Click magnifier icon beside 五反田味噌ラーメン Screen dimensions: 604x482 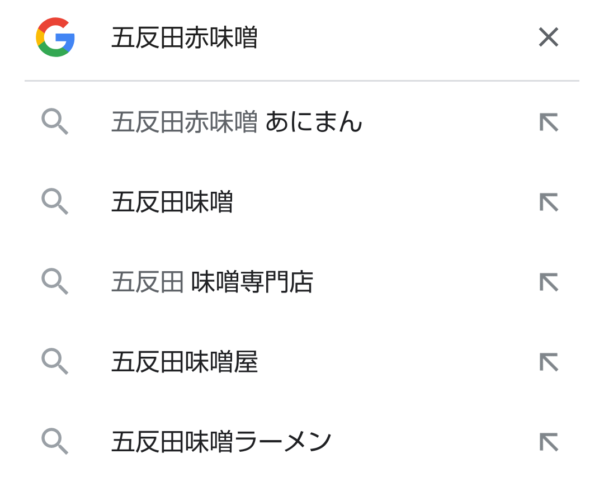pos(55,442)
